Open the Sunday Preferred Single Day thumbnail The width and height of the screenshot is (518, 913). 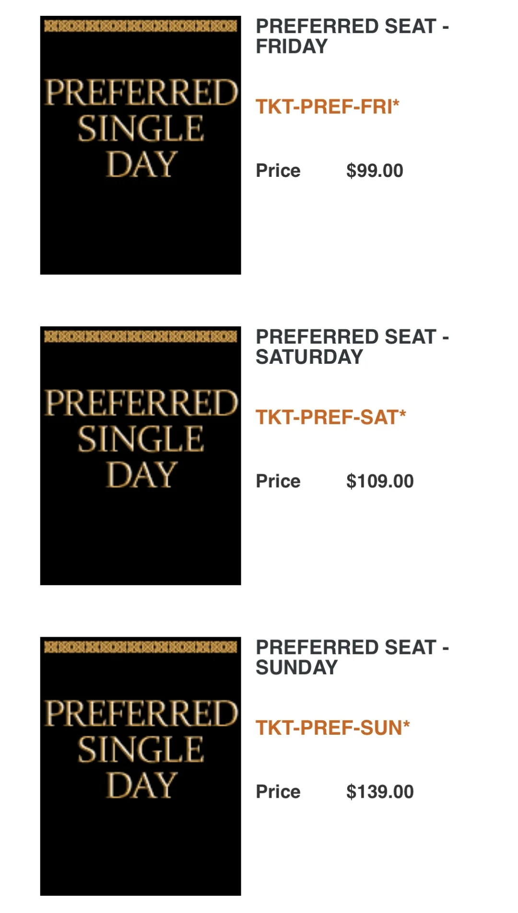point(141,766)
